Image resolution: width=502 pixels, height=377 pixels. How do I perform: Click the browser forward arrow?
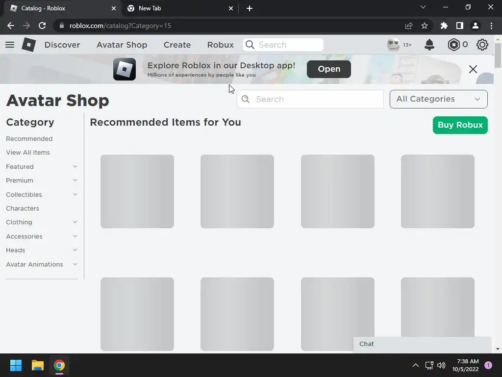[x=26, y=26]
